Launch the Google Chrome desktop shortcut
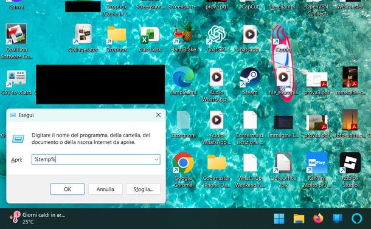The image size is (371, 229). click(x=183, y=163)
